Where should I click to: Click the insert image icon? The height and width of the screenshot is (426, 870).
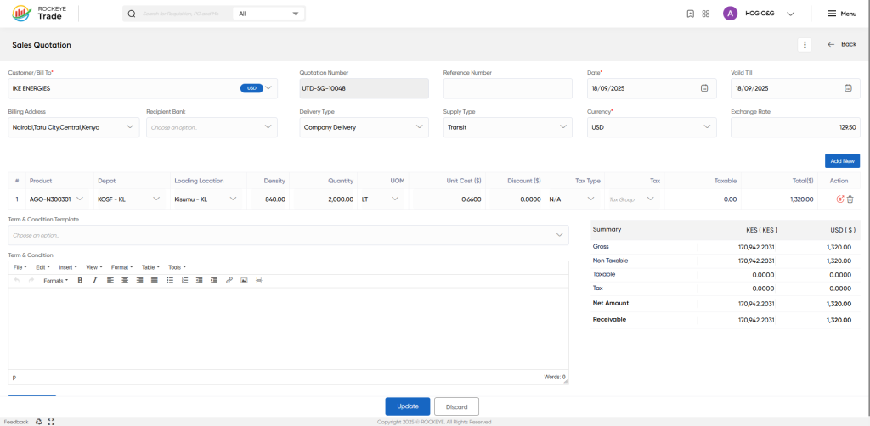click(x=244, y=281)
